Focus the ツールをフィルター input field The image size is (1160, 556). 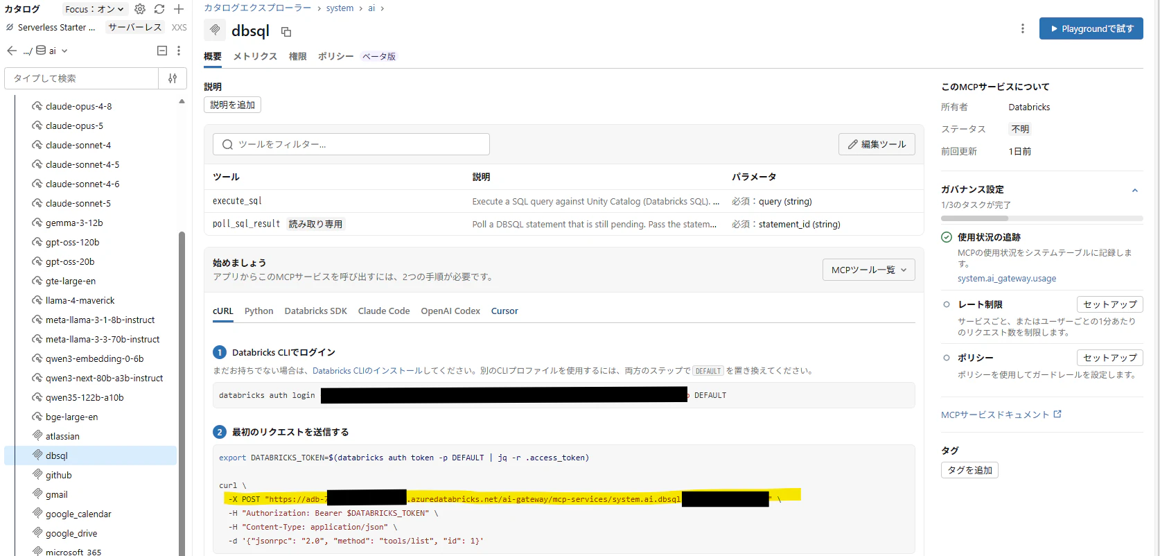tap(351, 144)
